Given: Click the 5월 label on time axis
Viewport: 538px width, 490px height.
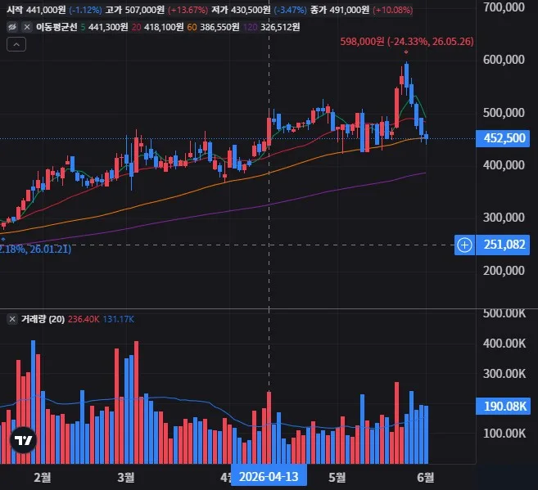Looking at the screenshot, I should click(x=337, y=477).
